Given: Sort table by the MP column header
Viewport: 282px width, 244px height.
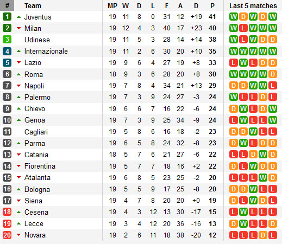Looking at the screenshot, I should [x=112, y=6].
